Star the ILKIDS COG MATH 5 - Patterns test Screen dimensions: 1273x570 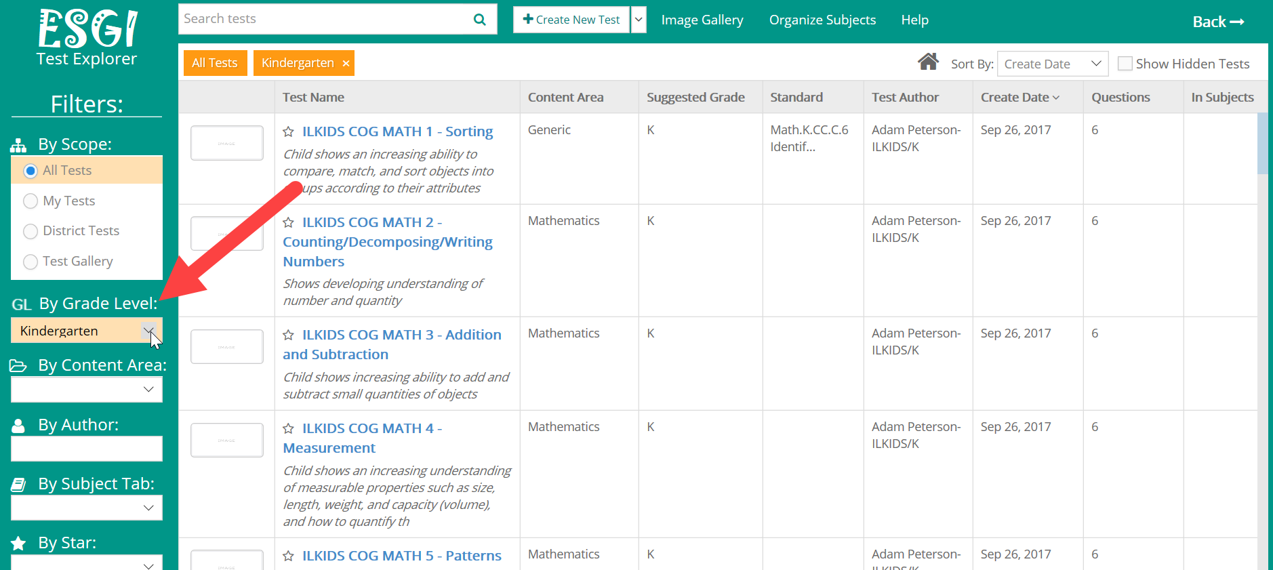pyautogui.click(x=289, y=556)
